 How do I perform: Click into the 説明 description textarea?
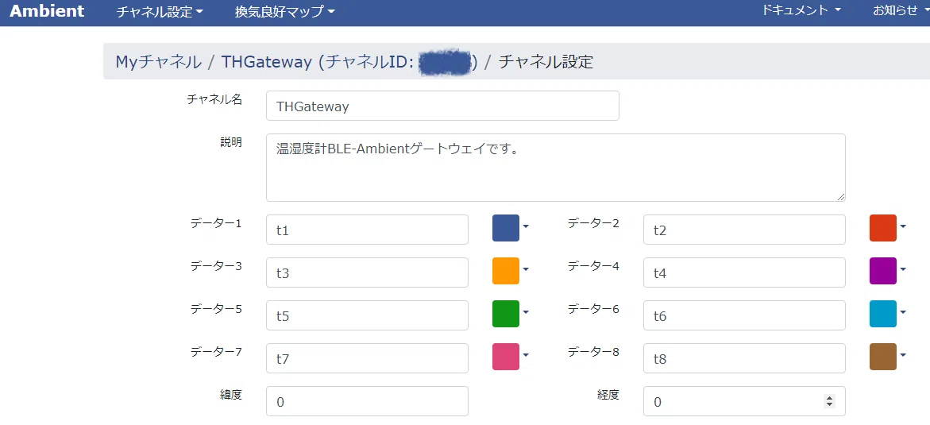point(556,168)
